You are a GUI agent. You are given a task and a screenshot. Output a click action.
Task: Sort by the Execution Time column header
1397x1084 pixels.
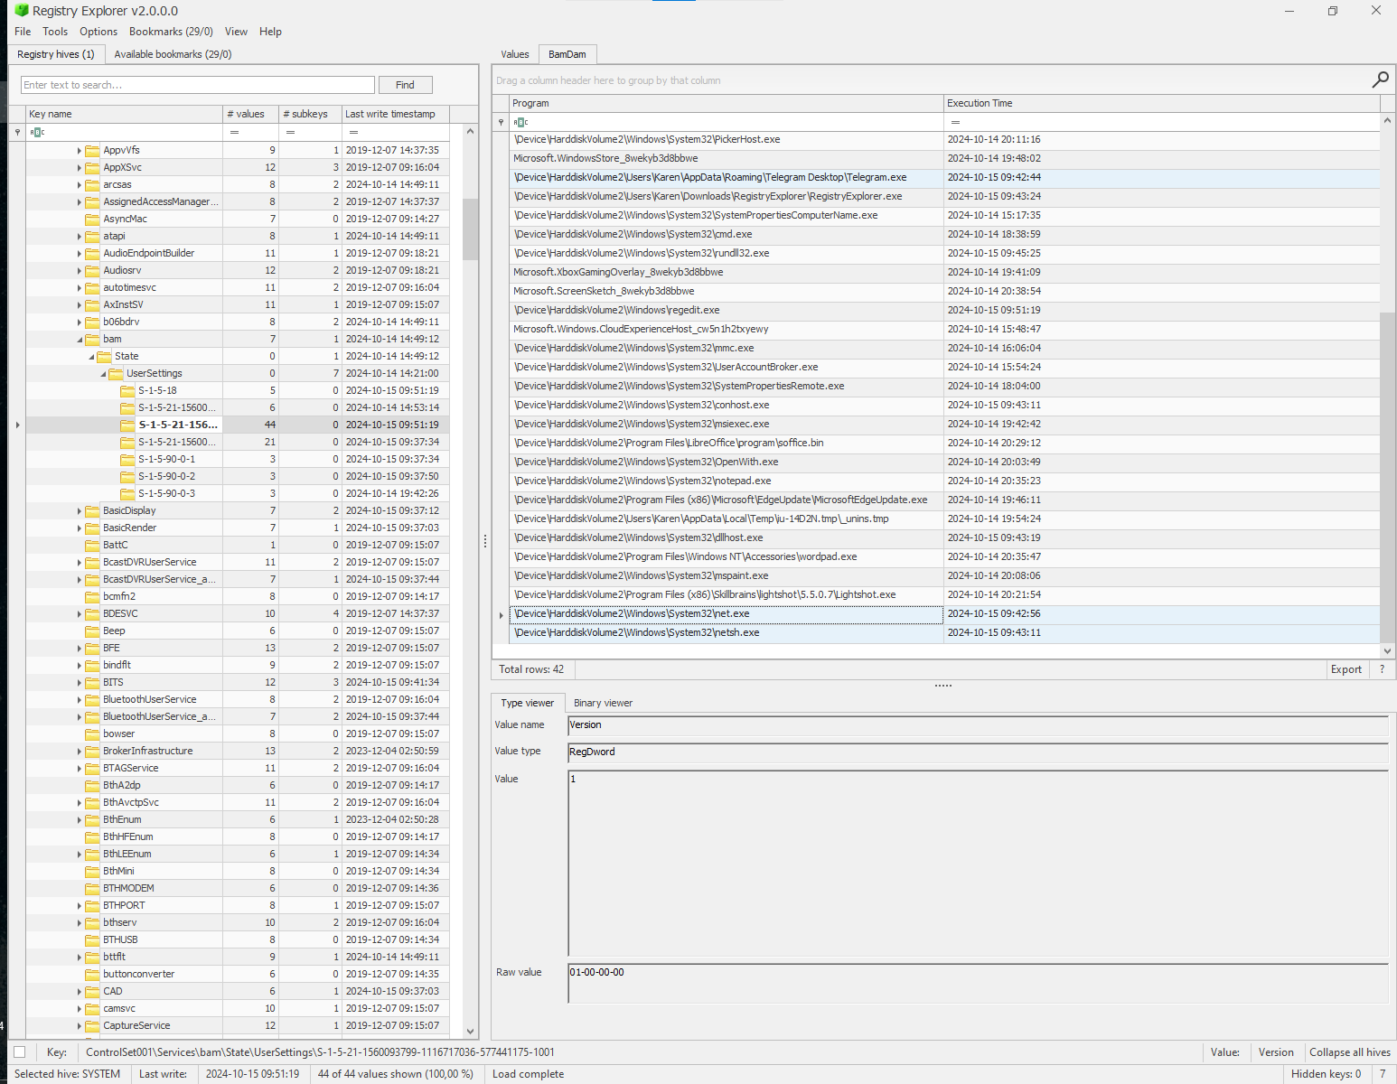(x=1161, y=103)
